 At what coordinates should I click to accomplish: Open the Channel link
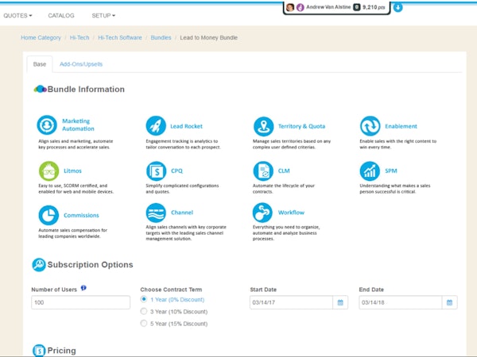(182, 213)
